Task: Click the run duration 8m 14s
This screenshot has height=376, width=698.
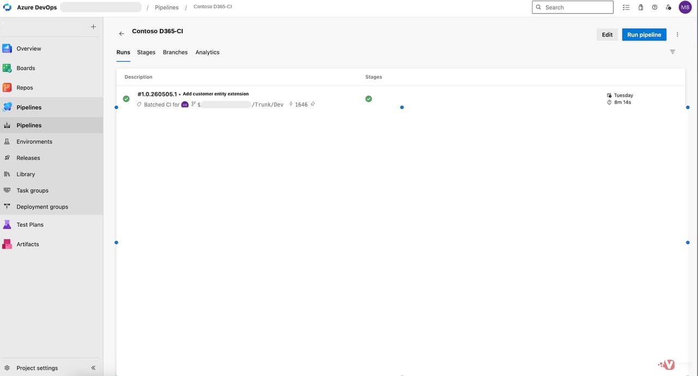Action: 622,102
